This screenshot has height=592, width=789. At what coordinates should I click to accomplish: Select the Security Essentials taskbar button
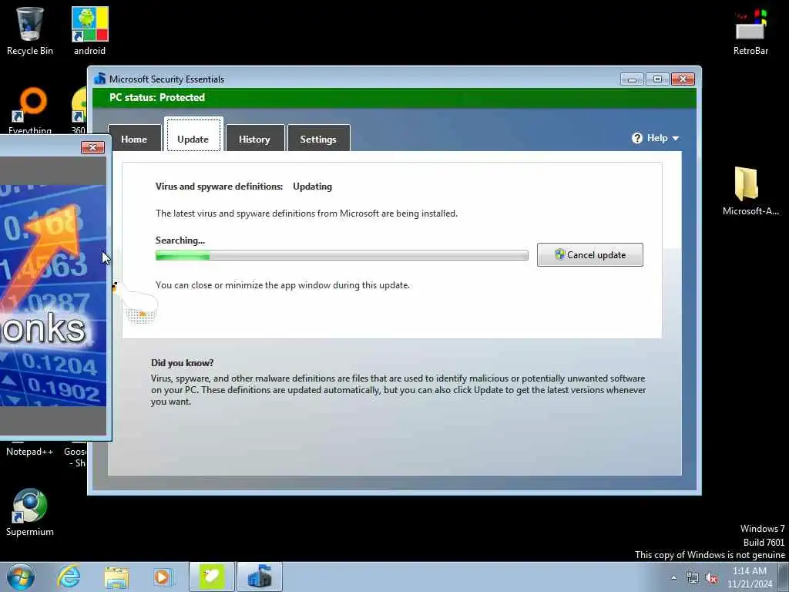coord(259,577)
